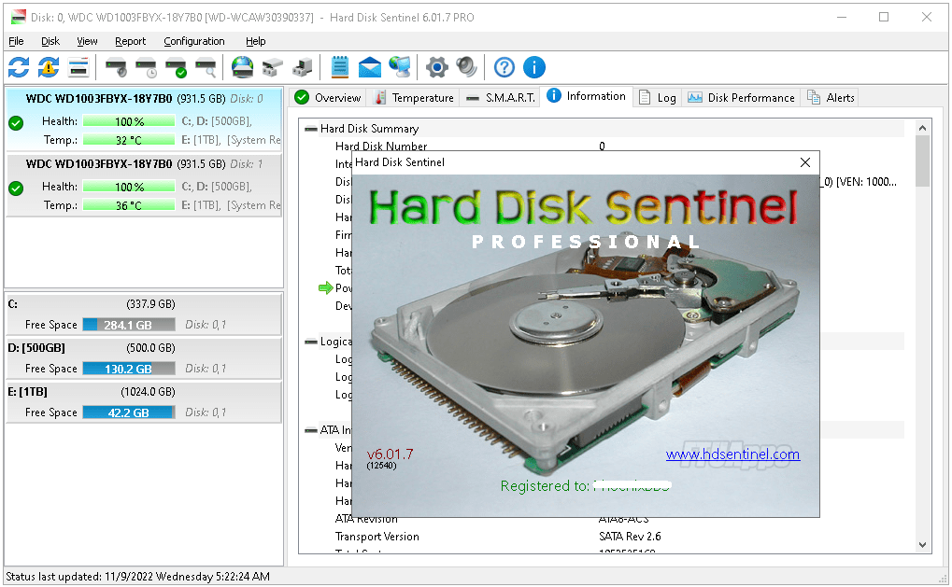Image resolution: width=952 pixels, height=587 pixels.
Task: Select the D: [500GB] partition
Action: coord(144,357)
